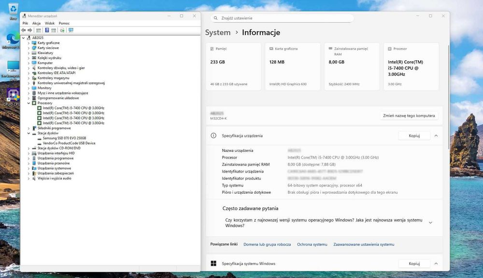Toggle the action pane toolbar icon
This screenshot has height=278, width=483.
[x=54, y=30]
